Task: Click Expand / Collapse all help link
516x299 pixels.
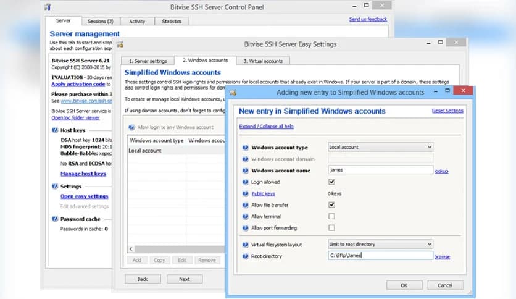Action: [266, 127]
